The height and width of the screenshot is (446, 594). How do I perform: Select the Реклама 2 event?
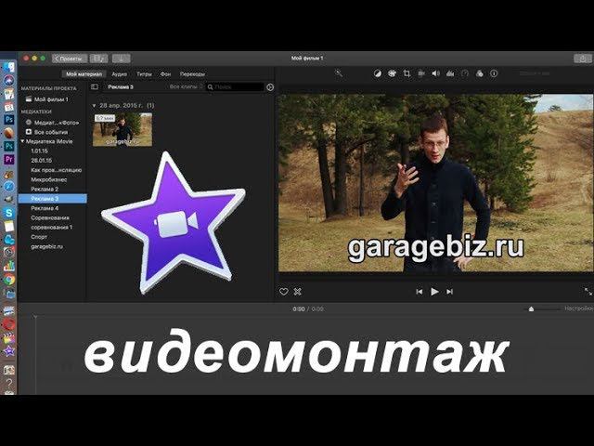45,189
